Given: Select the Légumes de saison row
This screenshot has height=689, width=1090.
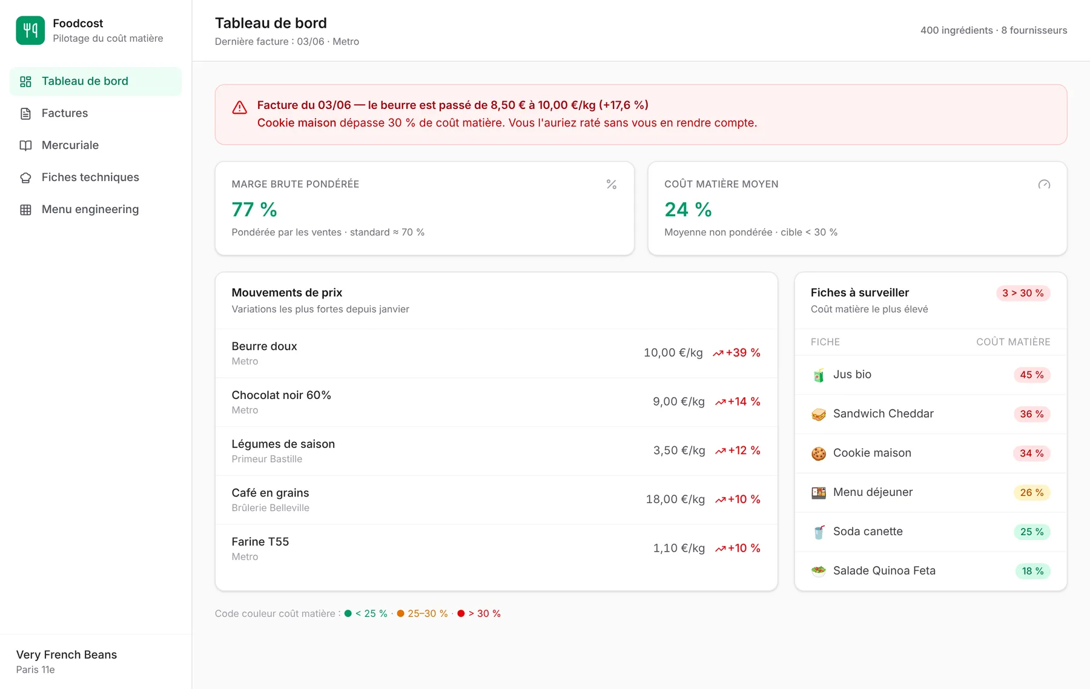Looking at the screenshot, I should pos(496,451).
